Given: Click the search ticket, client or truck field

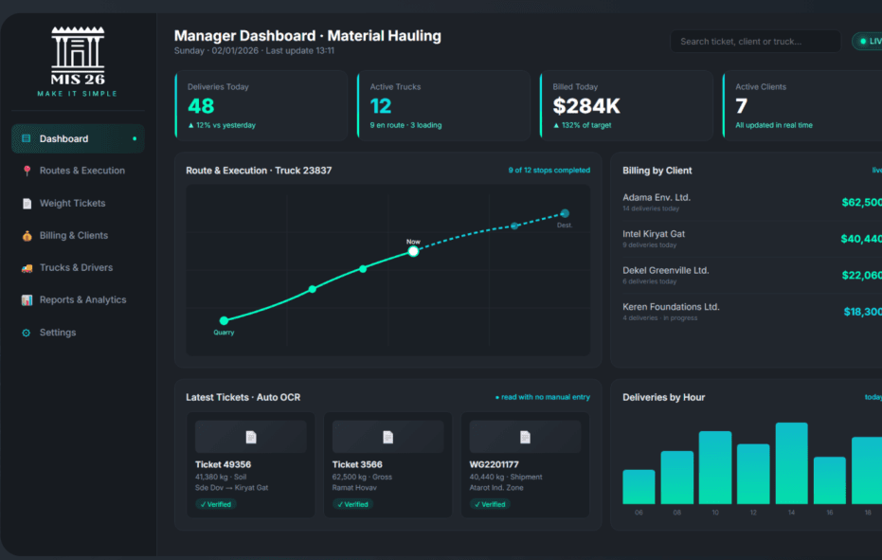Looking at the screenshot, I should pyautogui.click(x=755, y=41).
